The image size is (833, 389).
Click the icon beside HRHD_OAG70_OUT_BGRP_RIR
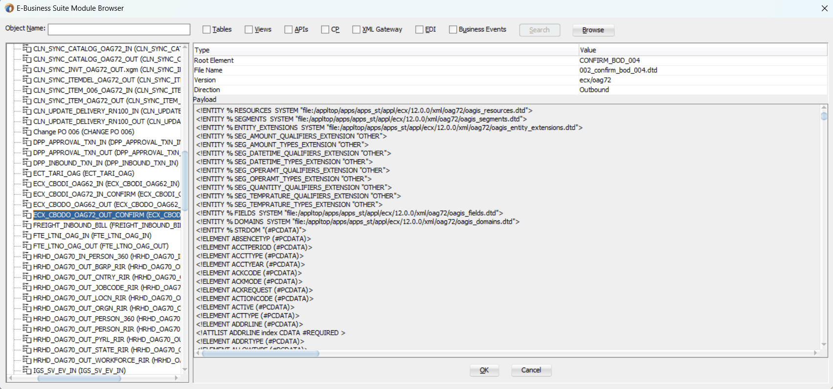pos(27,266)
